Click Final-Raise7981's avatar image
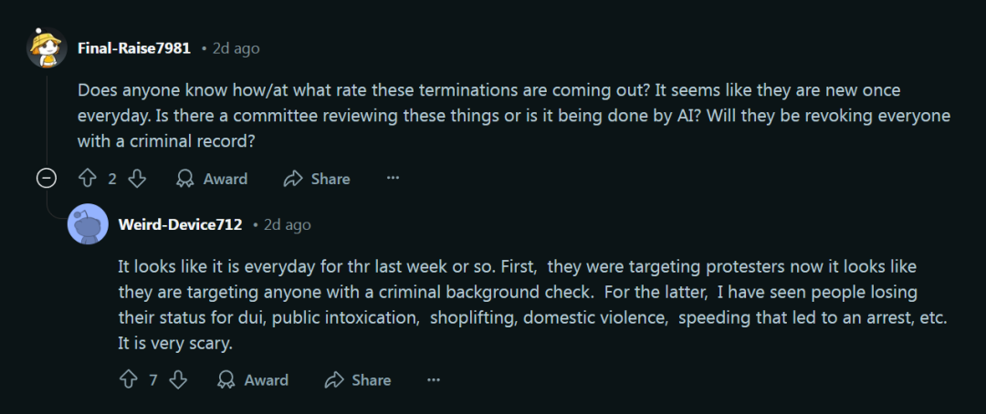Screen dimensions: 986x414 47,47
